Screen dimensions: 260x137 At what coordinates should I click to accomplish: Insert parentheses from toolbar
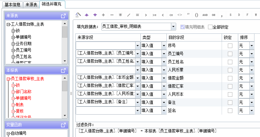[x=197, y=15]
